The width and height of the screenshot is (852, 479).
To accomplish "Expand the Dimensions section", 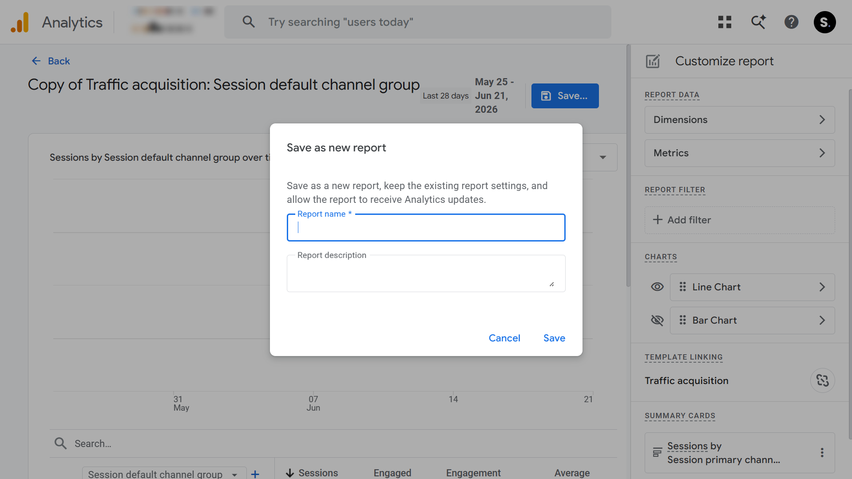I will tap(740, 120).
